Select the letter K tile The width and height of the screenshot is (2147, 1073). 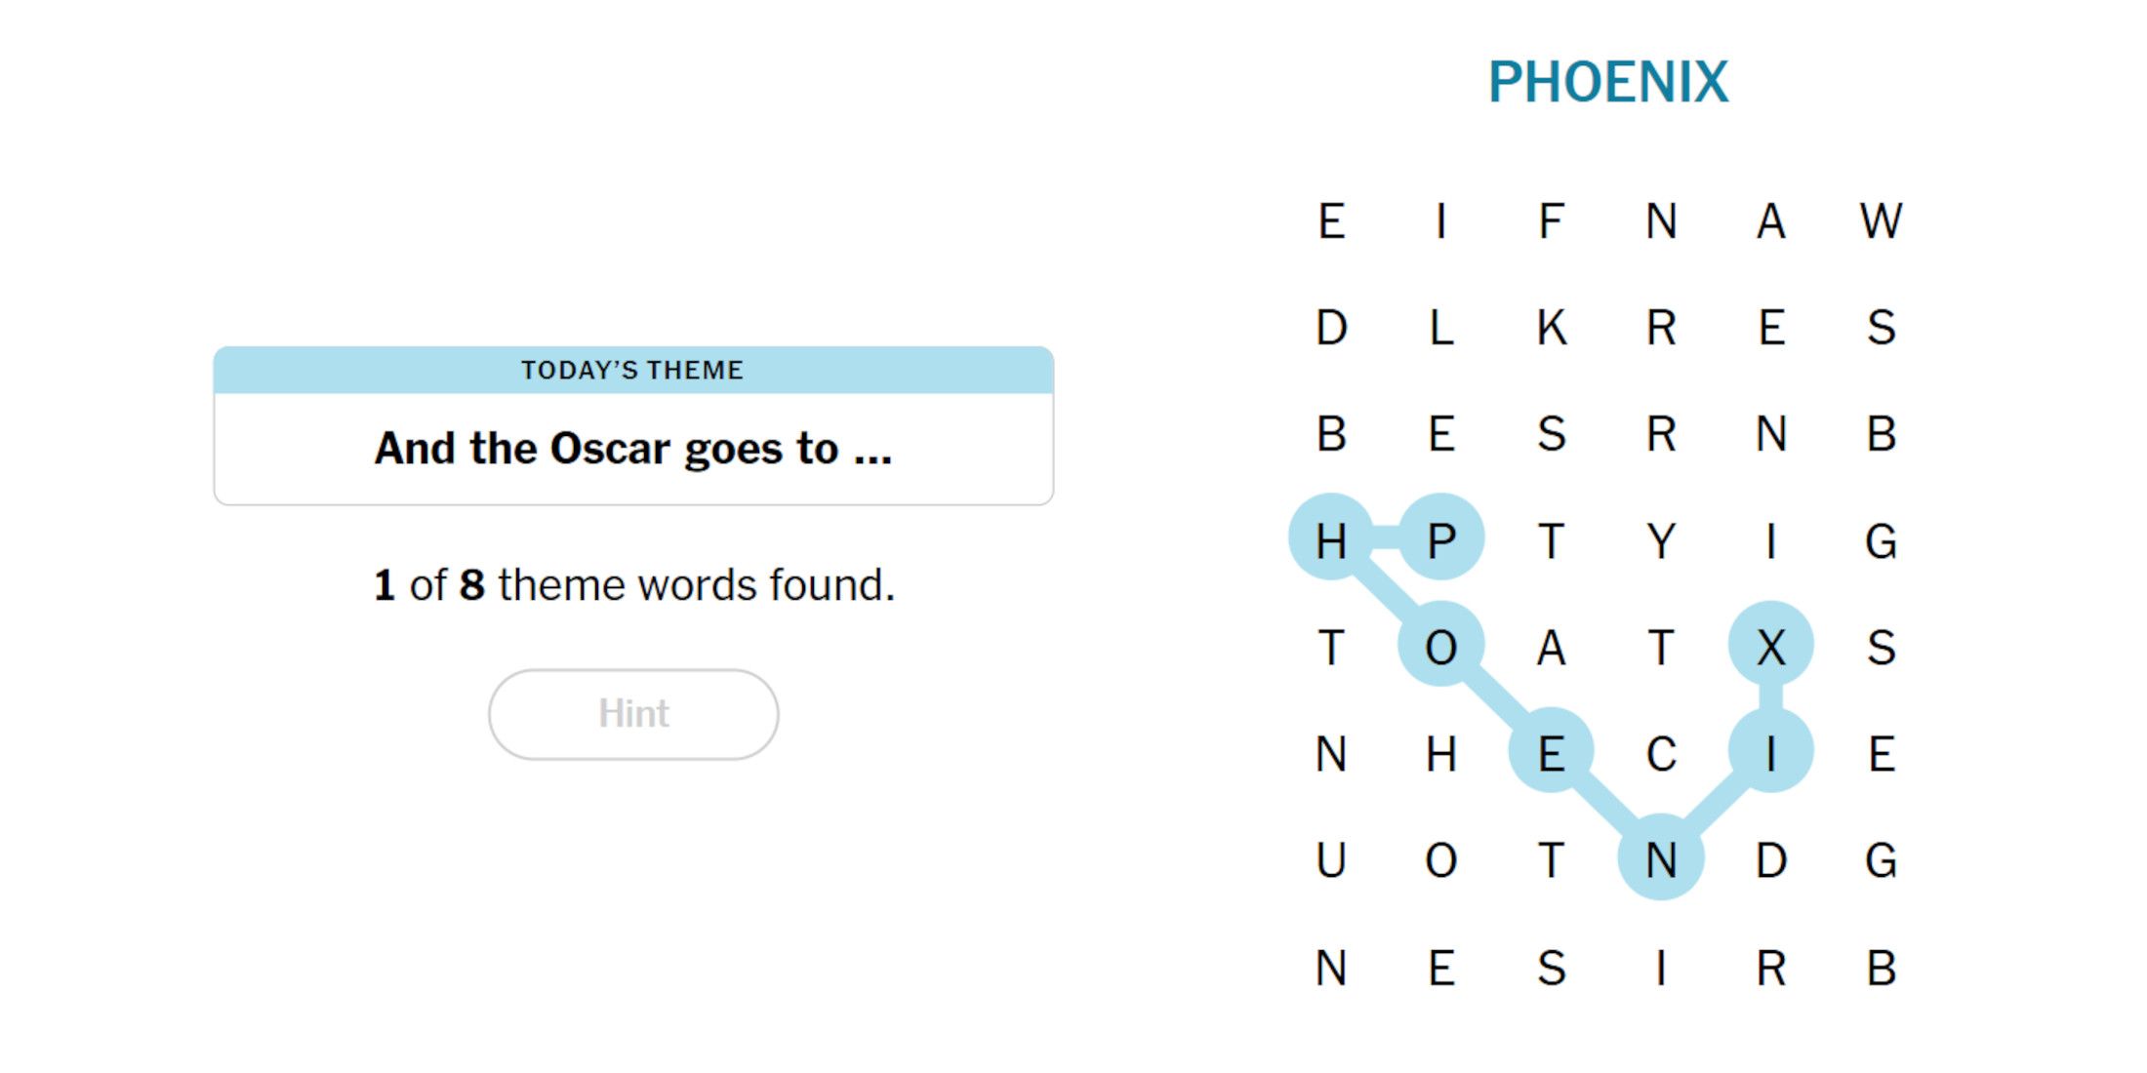1551,328
